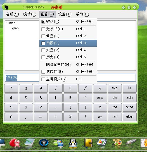
Task: Click the middle droplet titlebar button
Action: [129, 7]
